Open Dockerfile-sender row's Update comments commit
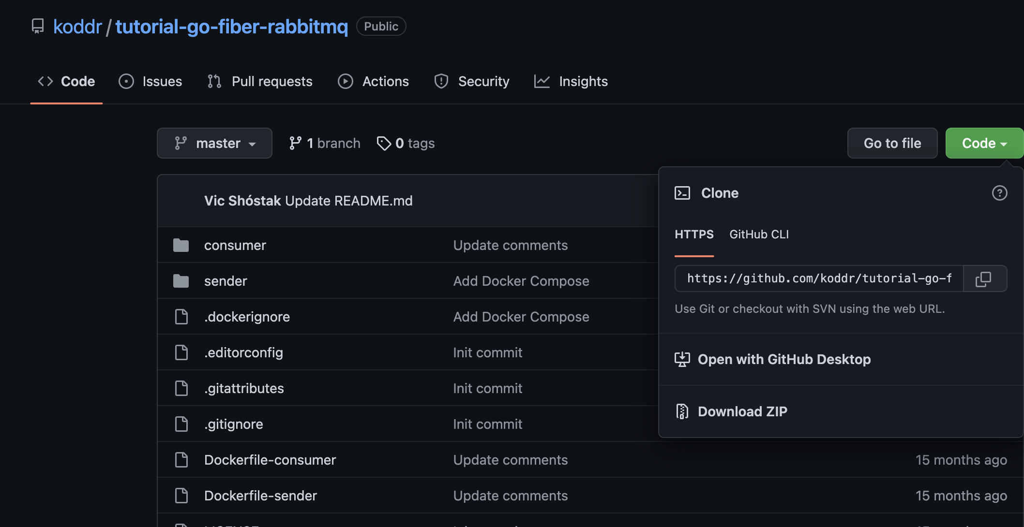The width and height of the screenshot is (1024, 527). [x=511, y=496]
